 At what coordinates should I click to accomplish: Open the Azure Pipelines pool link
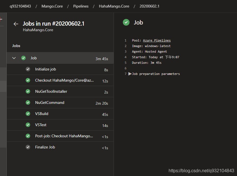click(x=157, y=40)
